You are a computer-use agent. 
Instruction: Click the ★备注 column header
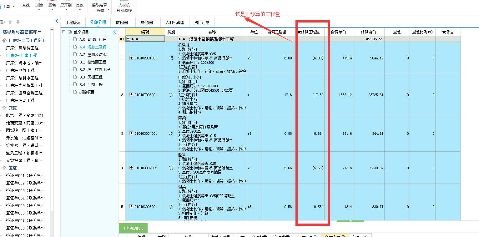[448, 32]
